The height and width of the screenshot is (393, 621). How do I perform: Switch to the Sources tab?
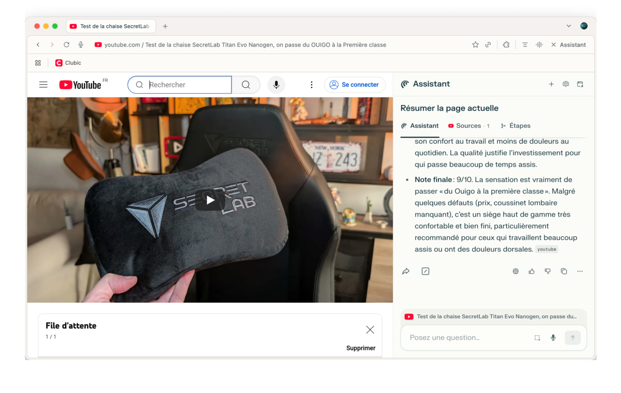point(468,126)
